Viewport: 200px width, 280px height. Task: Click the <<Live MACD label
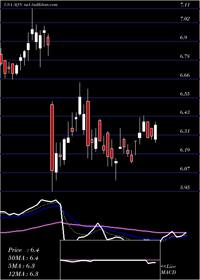pos(168,269)
